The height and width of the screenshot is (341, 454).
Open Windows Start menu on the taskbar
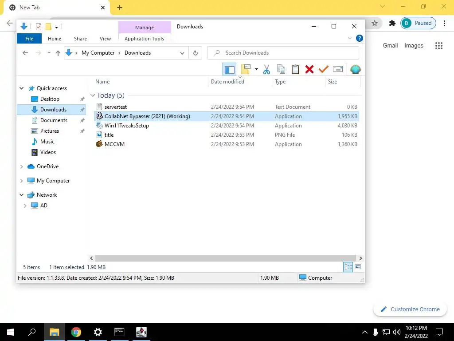11,332
